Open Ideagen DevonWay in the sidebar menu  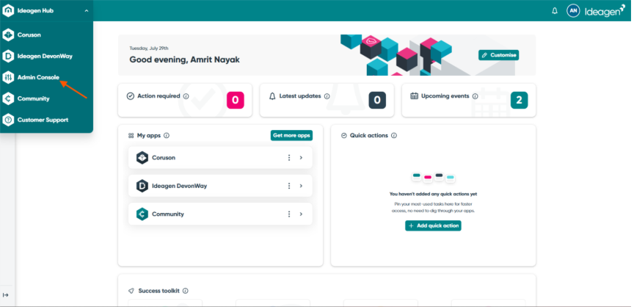tap(46, 57)
